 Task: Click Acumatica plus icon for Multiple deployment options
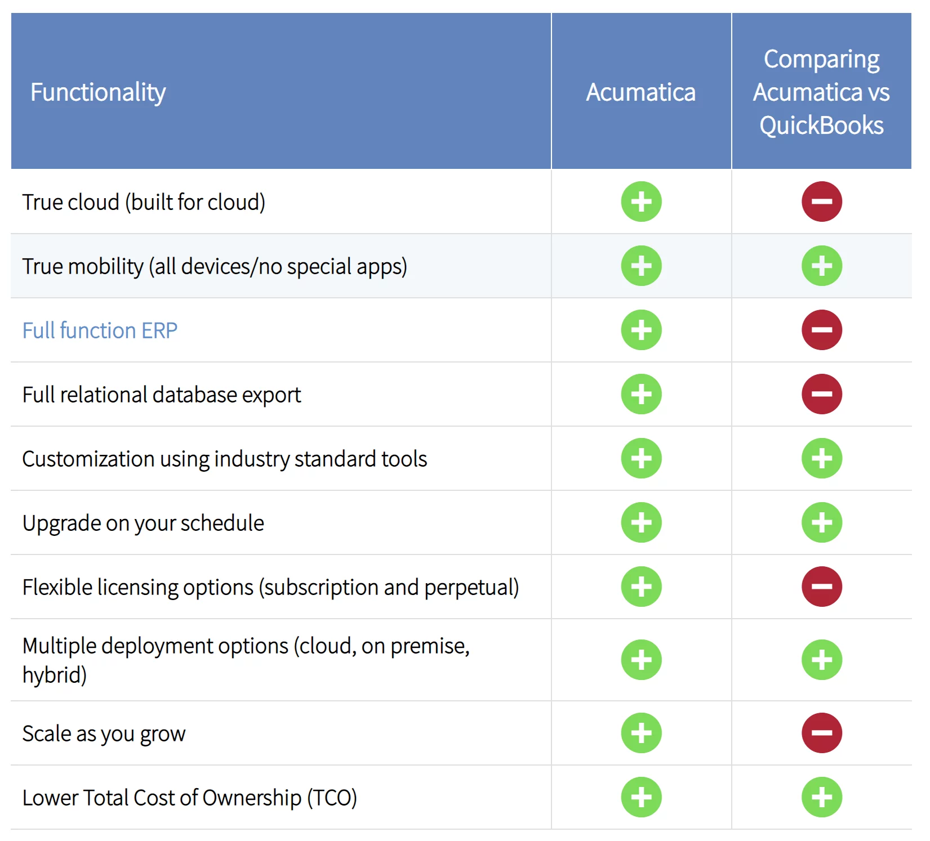[641, 660]
